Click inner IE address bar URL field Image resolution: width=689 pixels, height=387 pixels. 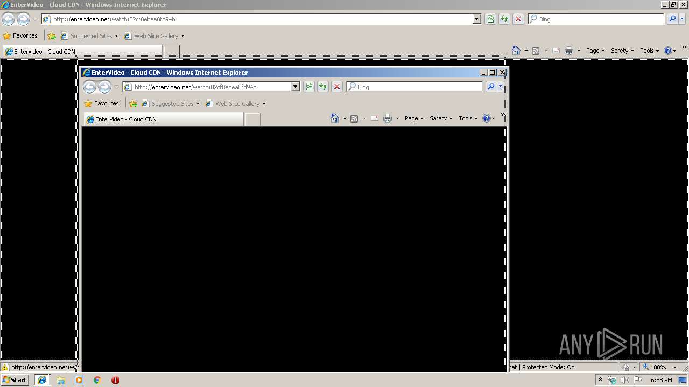tap(210, 87)
